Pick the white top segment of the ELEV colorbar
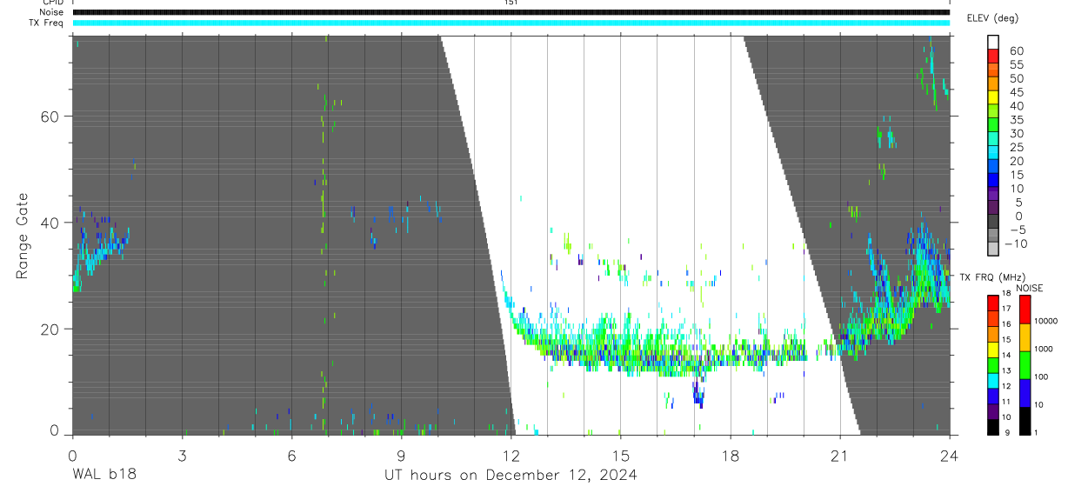The height and width of the screenshot is (493, 1068). (x=993, y=43)
